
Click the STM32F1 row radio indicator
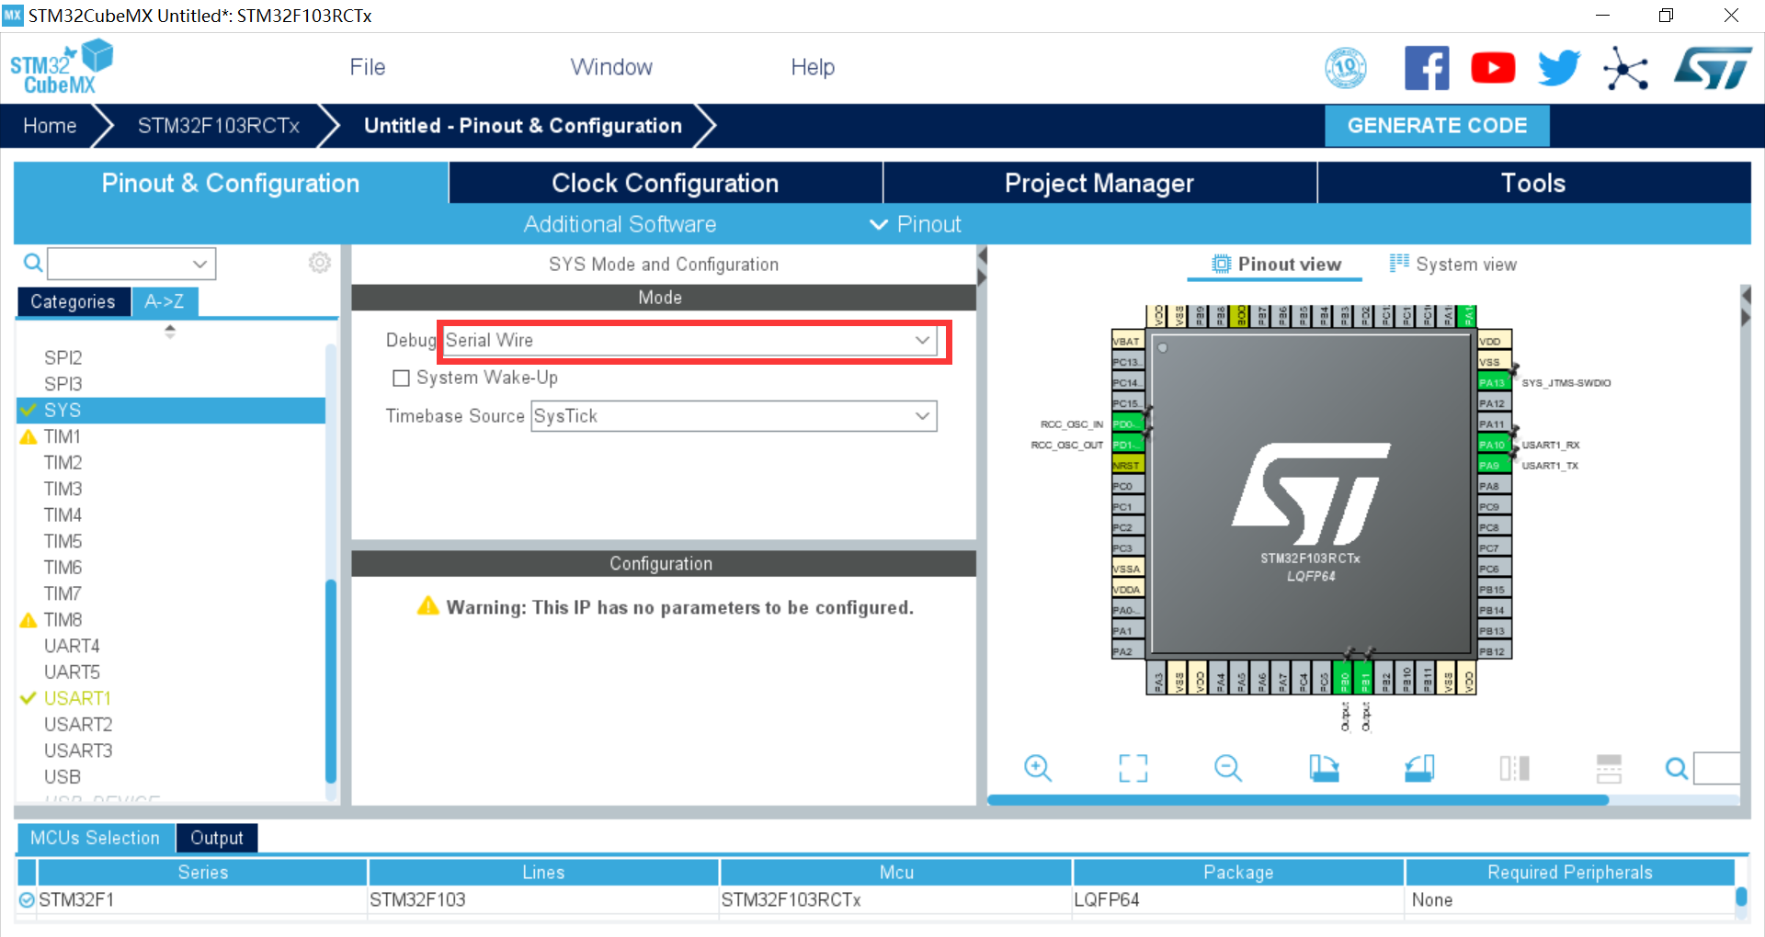click(27, 899)
